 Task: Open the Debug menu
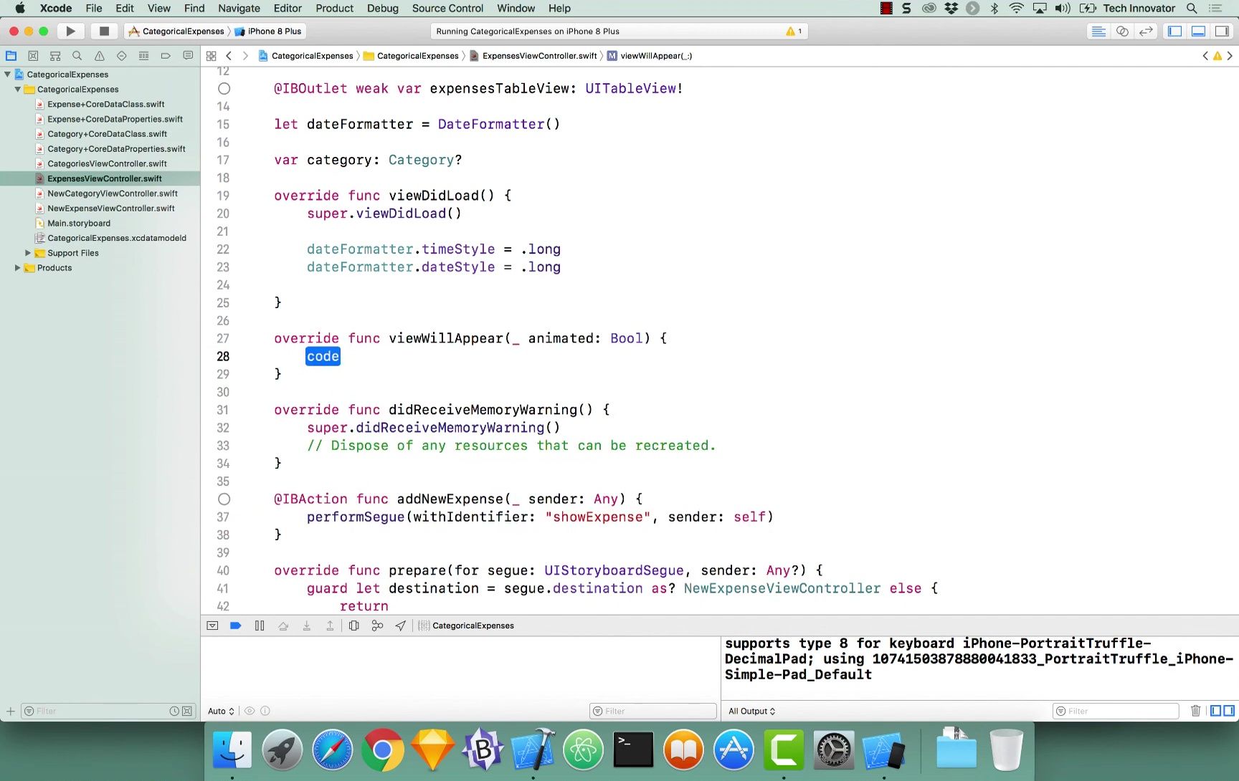(383, 9)
